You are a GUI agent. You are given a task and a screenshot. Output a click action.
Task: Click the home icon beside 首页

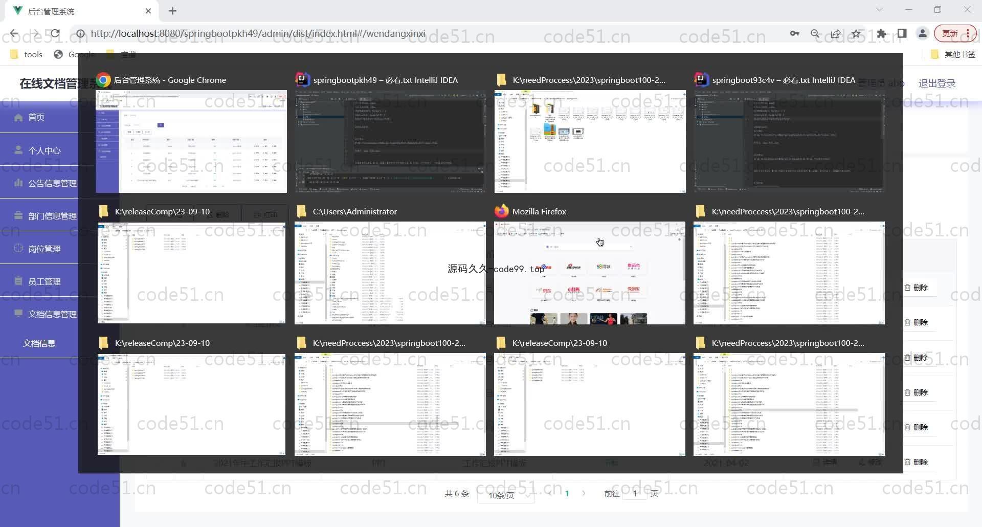(18, 117)
